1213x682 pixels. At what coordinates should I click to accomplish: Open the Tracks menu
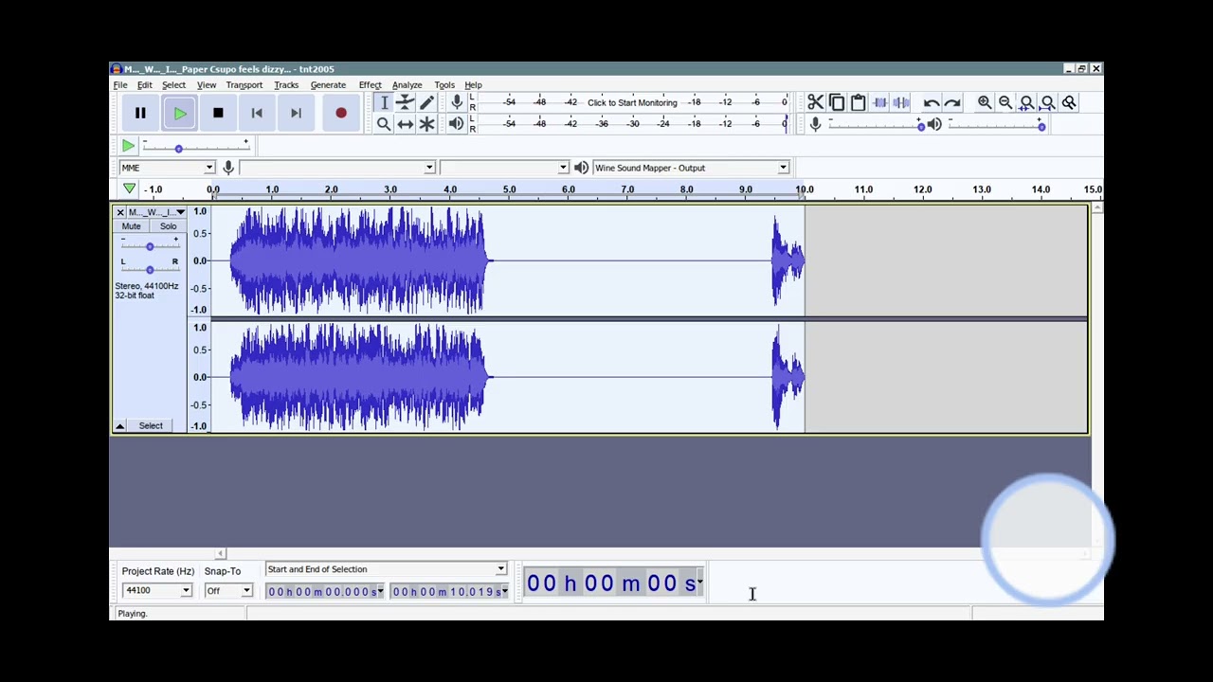point(286,85)
